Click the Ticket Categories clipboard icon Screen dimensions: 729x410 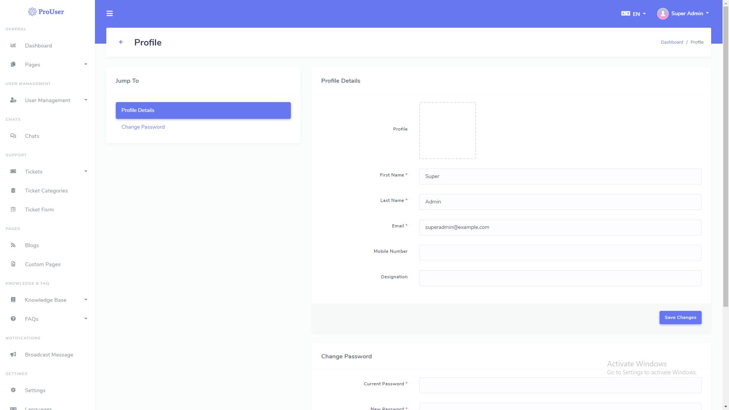13,190
